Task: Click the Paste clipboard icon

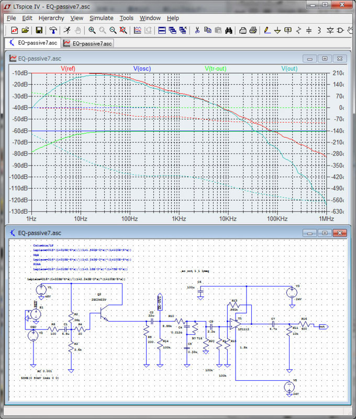Action: (x=218, y=30)
